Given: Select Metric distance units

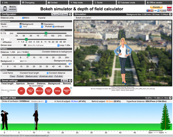Looking at the screenshot, I should click(x=23, y=18).
